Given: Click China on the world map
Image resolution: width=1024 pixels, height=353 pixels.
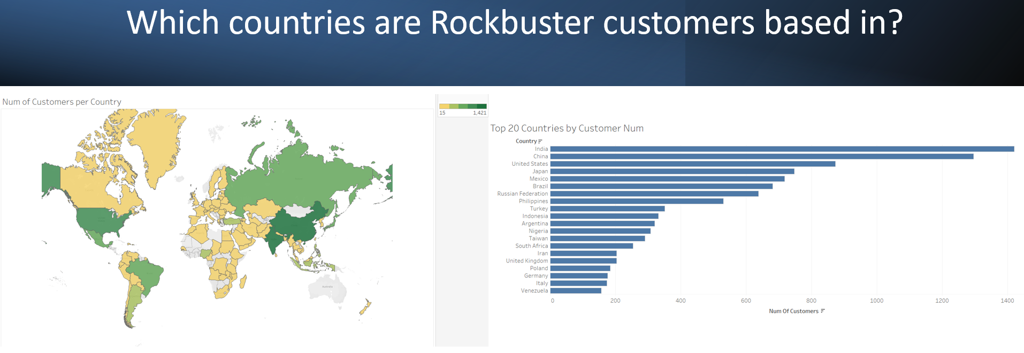Looking at the screenshot, I should (297, 225).
